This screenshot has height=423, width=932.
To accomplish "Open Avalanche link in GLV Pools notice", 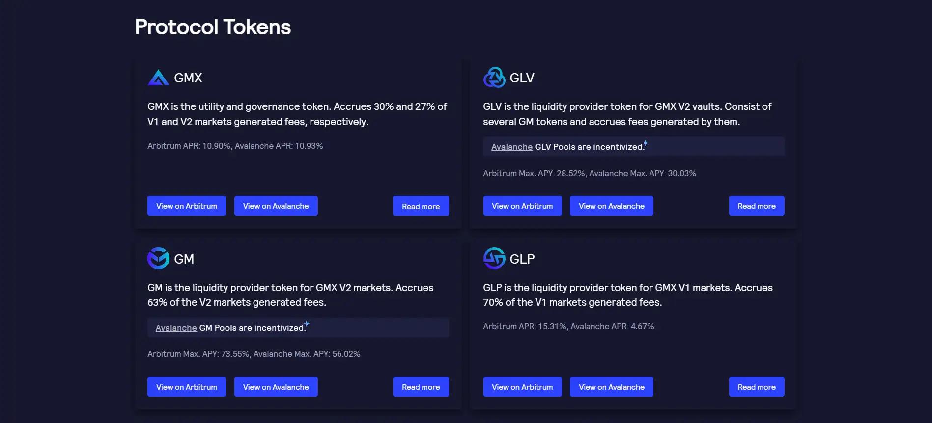I will pyautogui.click(x=511, y=147).
